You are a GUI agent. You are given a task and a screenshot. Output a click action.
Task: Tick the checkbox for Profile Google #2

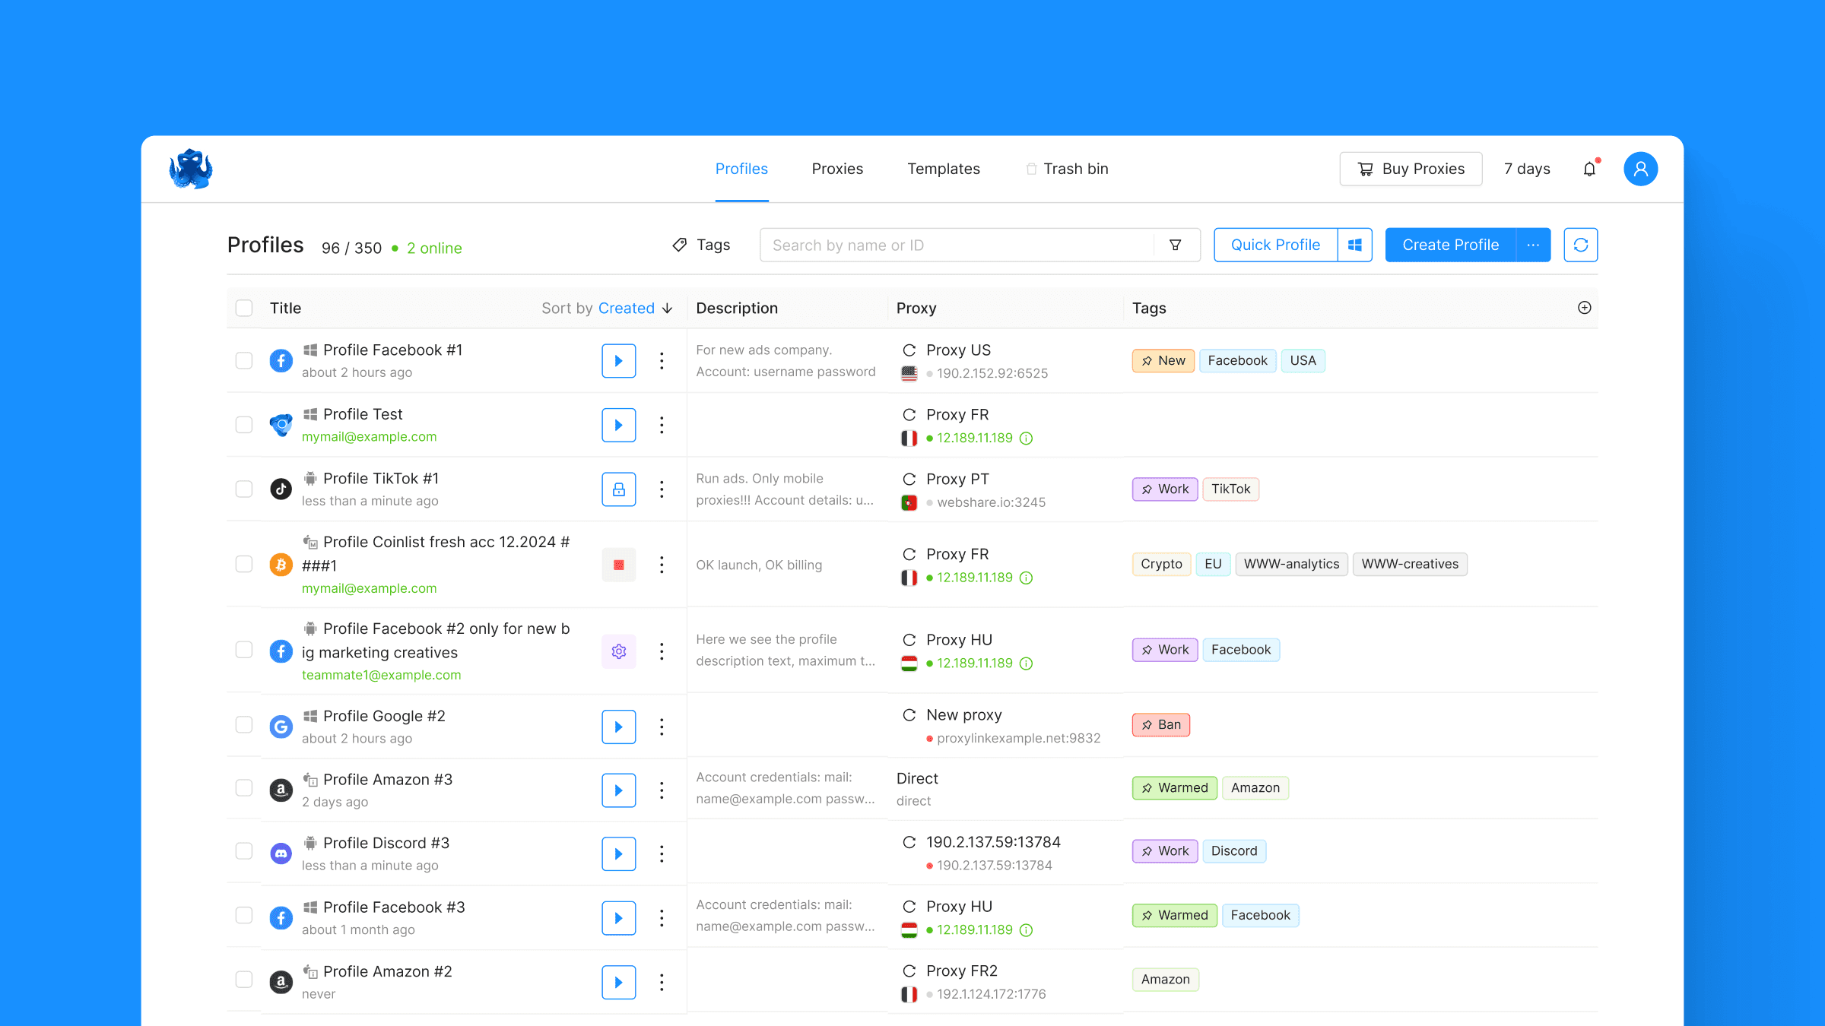pyautogui.click(x=244, y=725)
